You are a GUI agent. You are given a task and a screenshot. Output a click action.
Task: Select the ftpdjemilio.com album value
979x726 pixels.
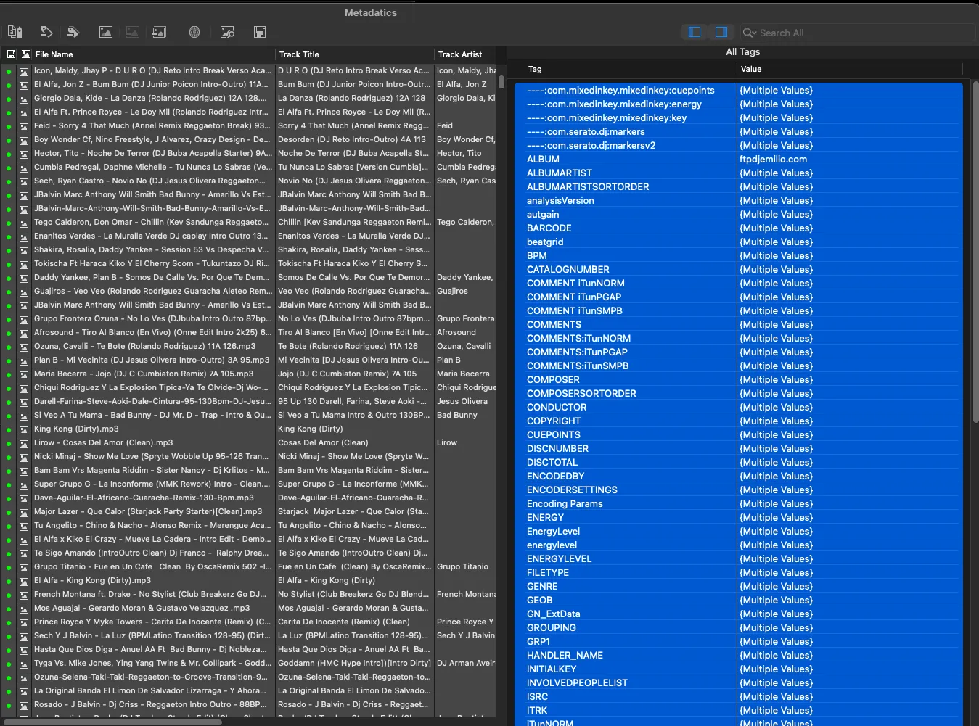click(x=773, y=160)
